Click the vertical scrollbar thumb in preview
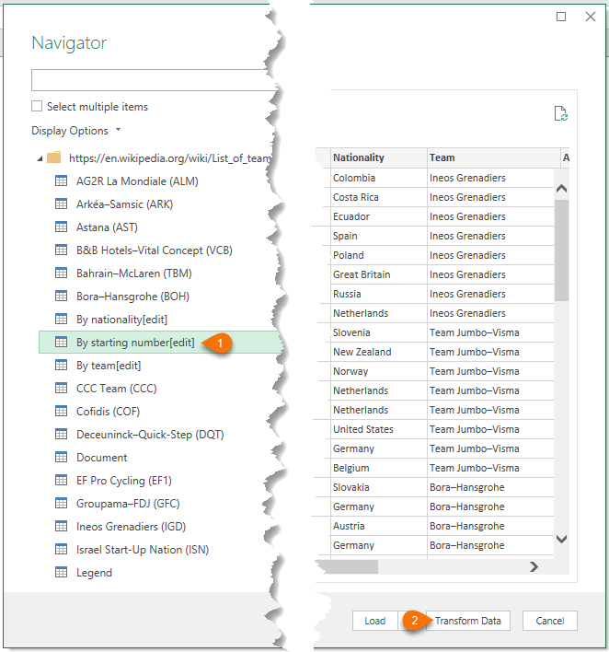 562,250
